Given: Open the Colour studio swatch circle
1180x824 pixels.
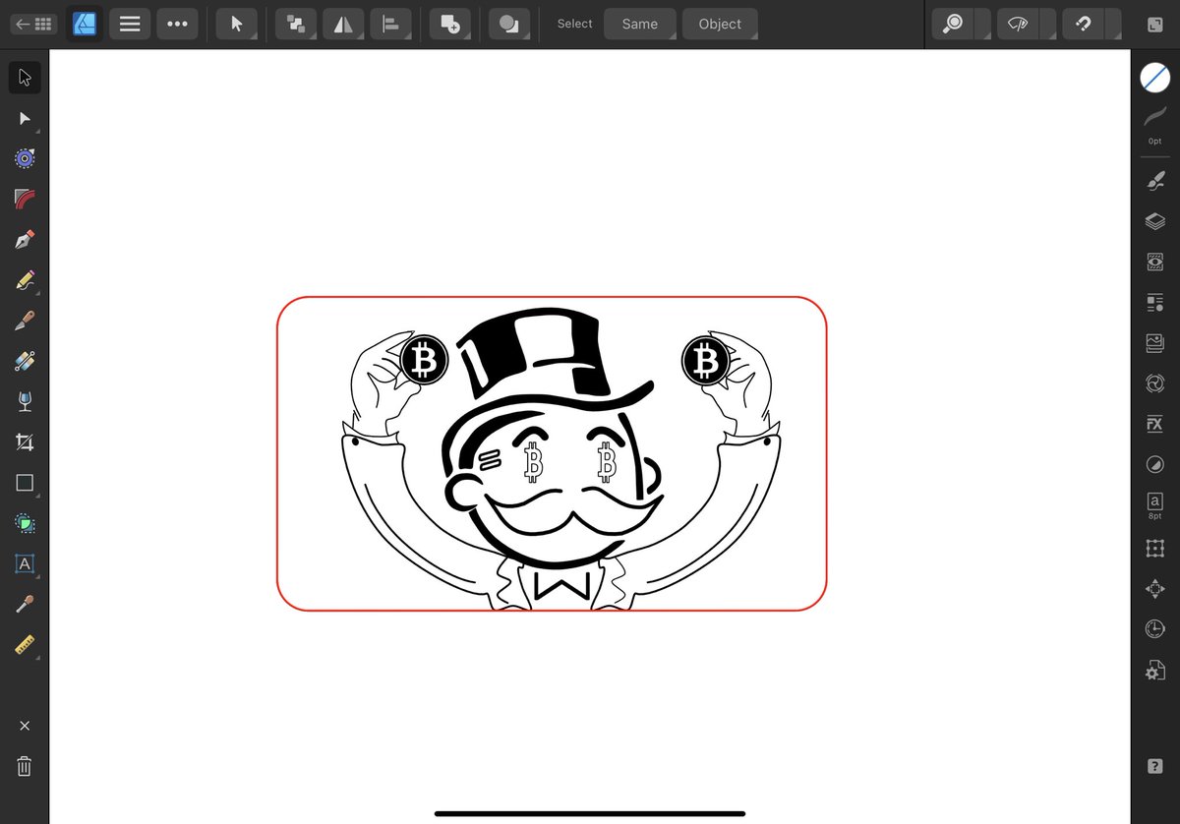Looking at the screenshot, I should (1154, 77).
